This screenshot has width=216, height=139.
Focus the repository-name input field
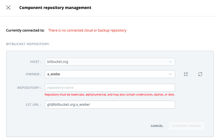(110, 88)
